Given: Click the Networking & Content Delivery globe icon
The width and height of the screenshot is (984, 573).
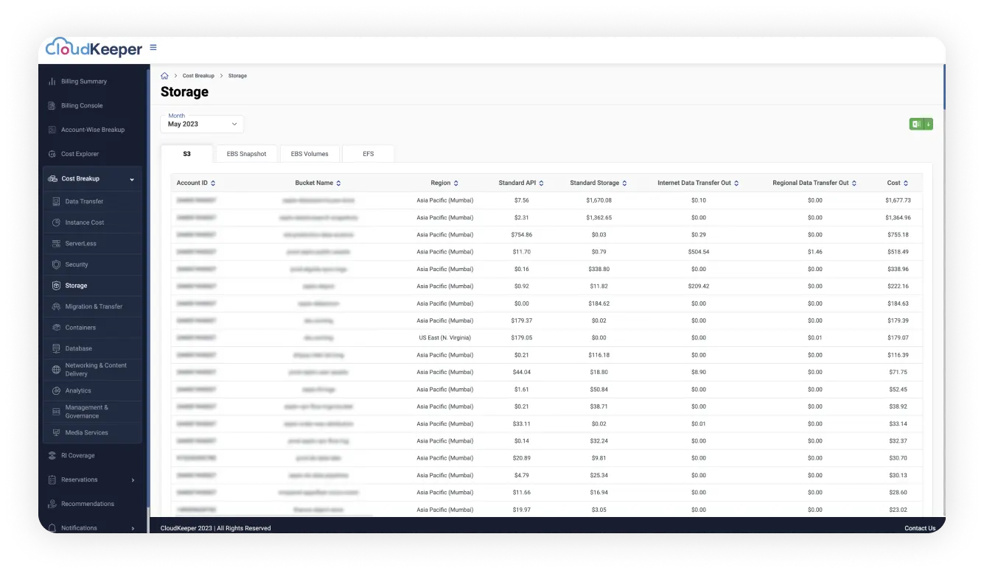Looking at the screenshot, I should [57, 370].
